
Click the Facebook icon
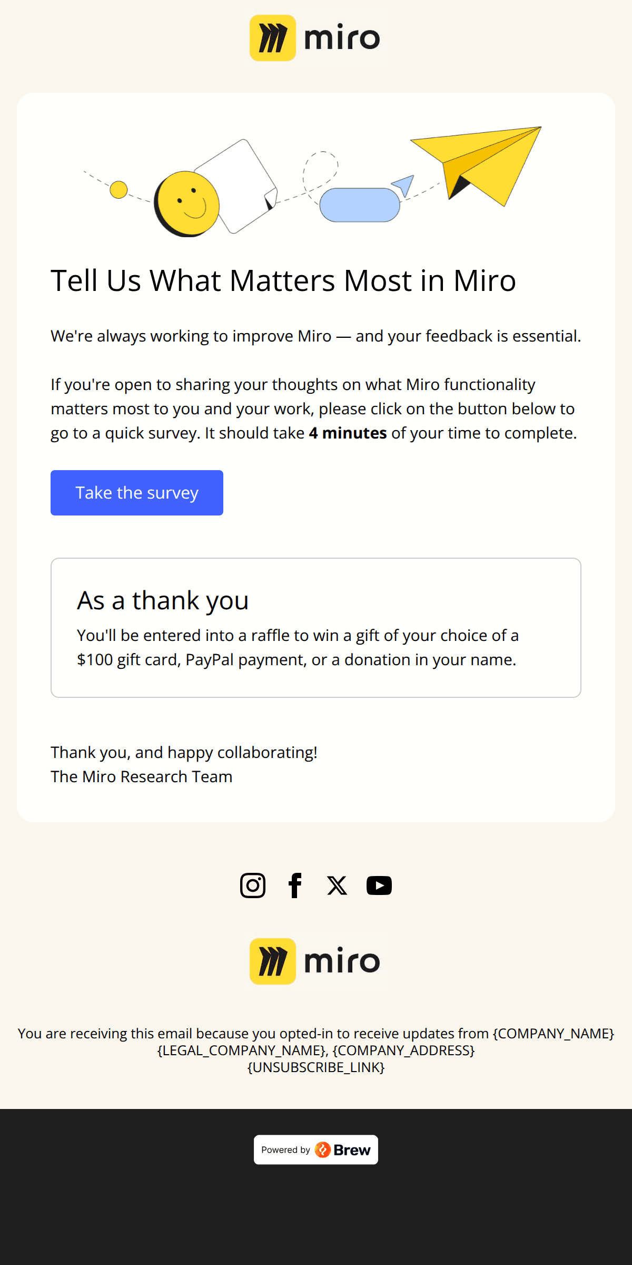295,885
